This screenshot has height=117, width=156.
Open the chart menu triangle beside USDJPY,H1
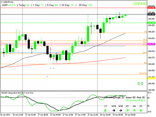[2, 2]
